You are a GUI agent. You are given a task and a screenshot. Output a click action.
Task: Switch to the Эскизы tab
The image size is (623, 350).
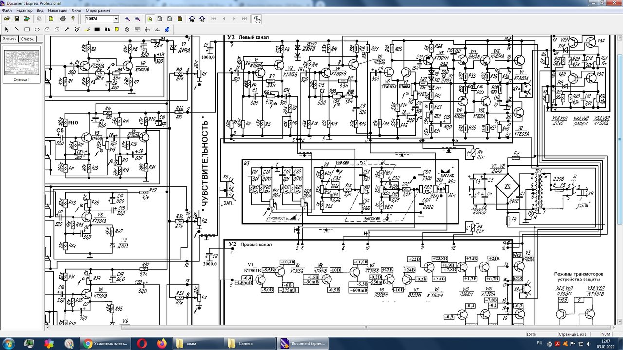(x=9, y=39)
